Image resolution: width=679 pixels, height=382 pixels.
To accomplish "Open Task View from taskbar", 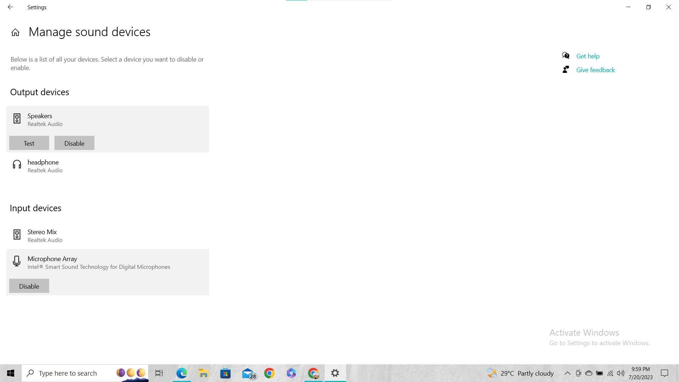I will [x=159, y=373].
